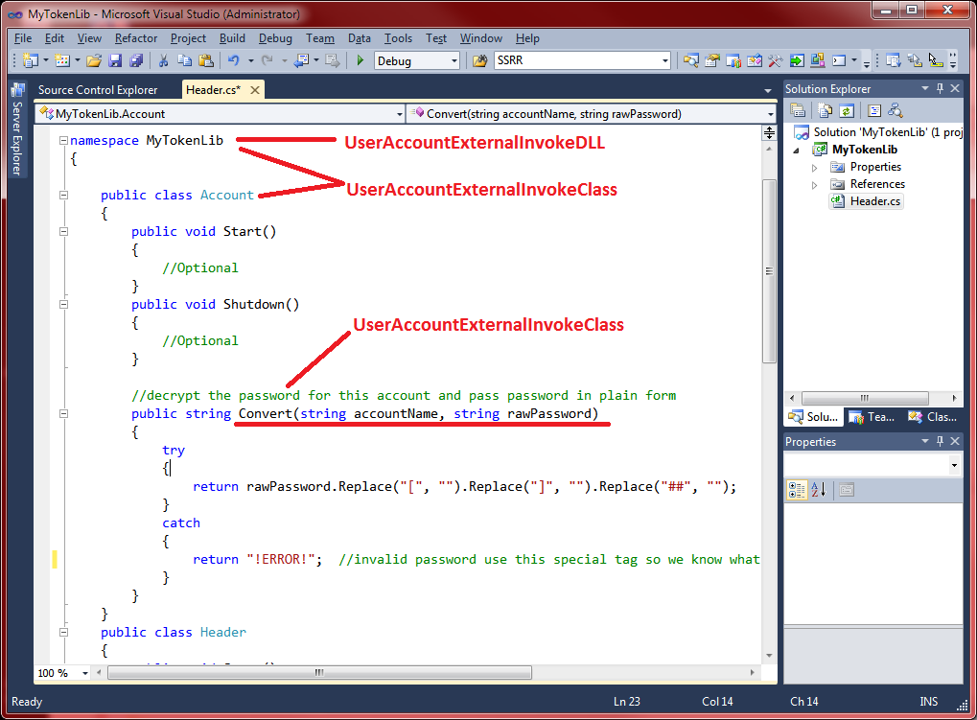Click the Solution Explorer Properties icon
Image resolution: width=977 pixels, height=720 pixels.
coord(798,111)
